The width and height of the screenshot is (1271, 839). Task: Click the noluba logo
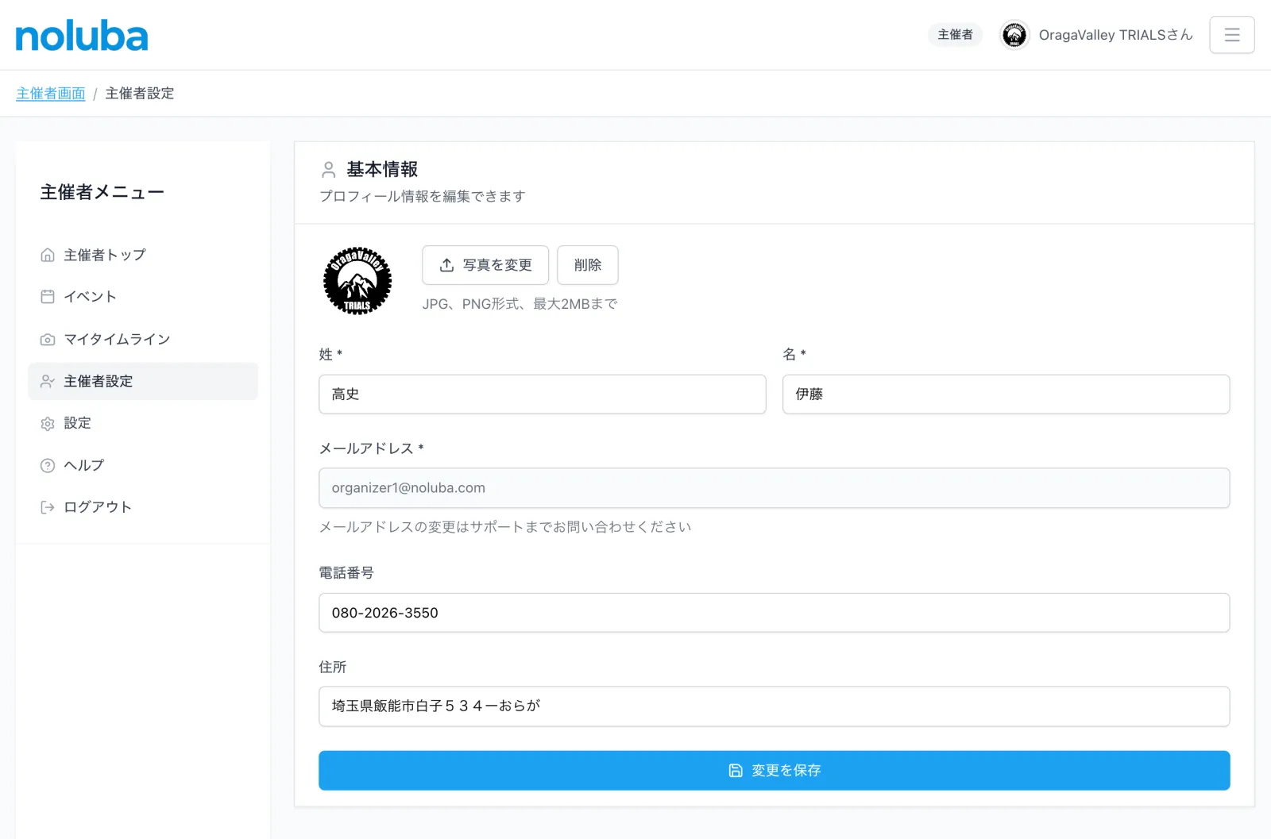pyautogui.click(x=82, y=37)
